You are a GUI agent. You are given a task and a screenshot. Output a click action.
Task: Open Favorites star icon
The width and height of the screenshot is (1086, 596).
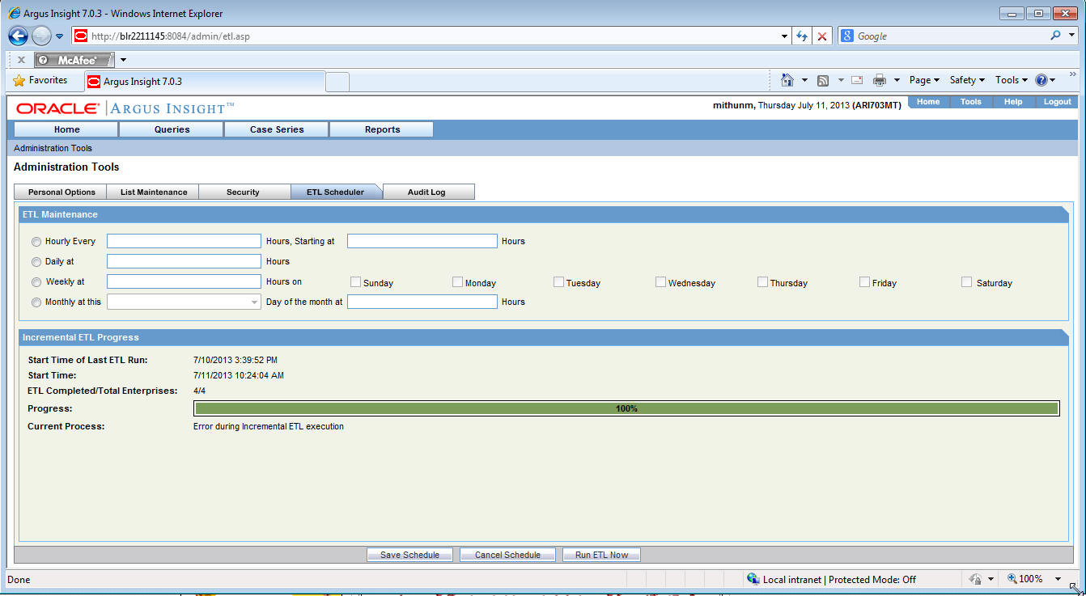[19, 81]
